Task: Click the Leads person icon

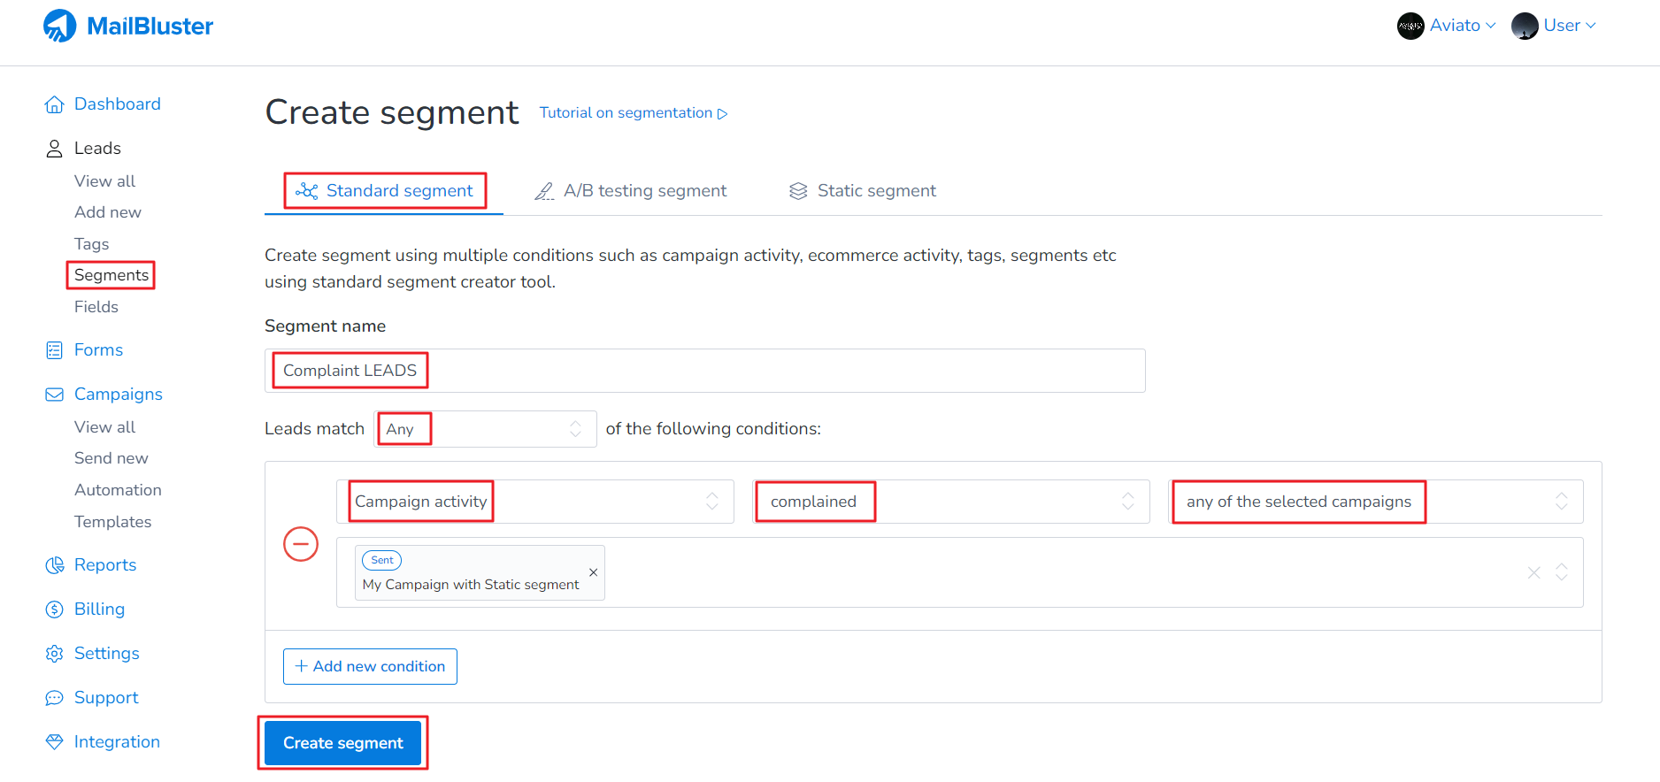Action: 54,148
